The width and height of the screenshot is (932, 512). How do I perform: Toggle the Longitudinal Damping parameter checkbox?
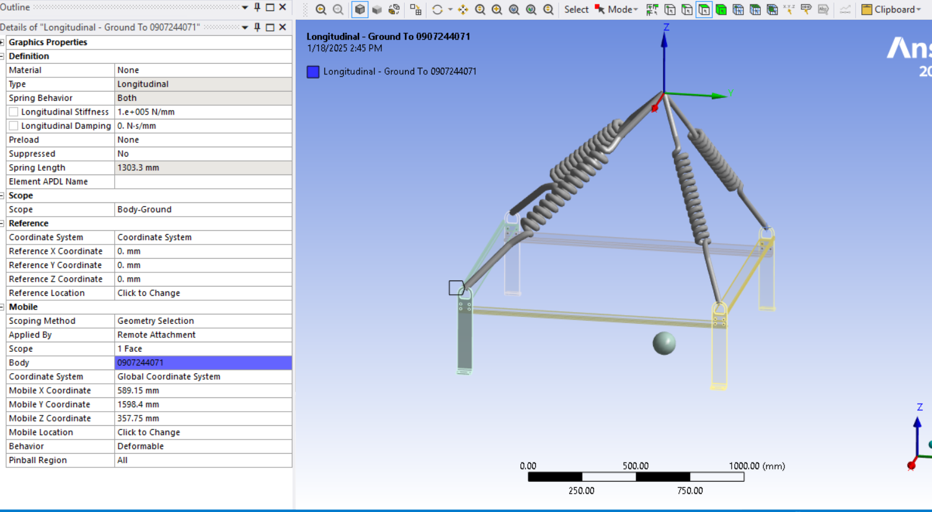14,126
